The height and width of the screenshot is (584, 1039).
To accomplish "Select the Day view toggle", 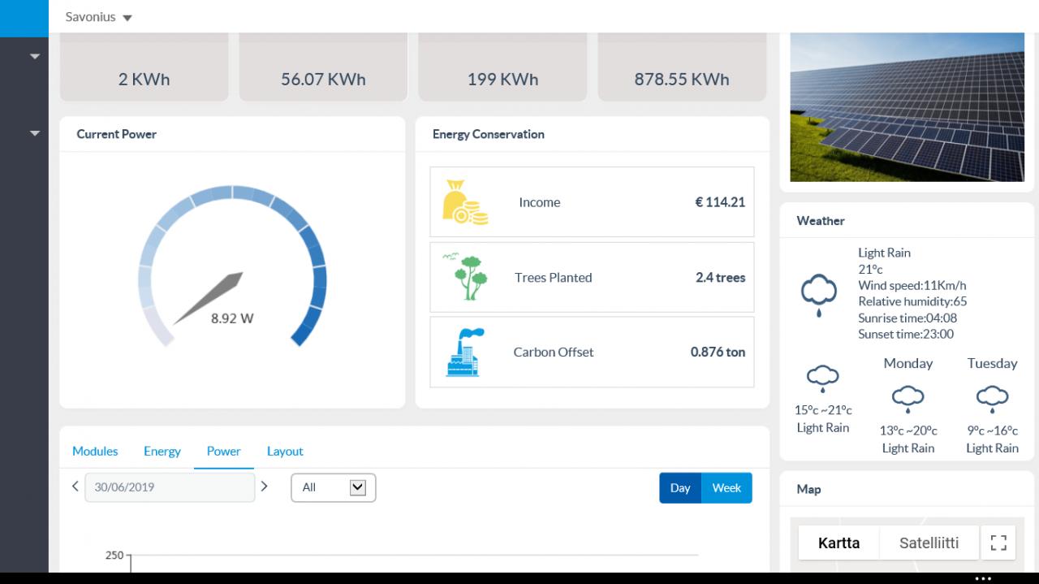I will [680, 488].
